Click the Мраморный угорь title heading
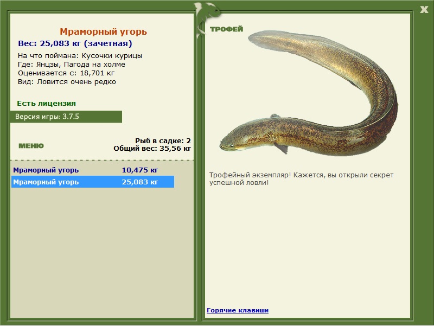This screenshot has width=434, height=333. coord(103,31)
